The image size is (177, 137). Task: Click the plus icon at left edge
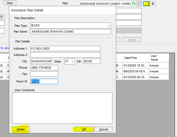[2, 17]
